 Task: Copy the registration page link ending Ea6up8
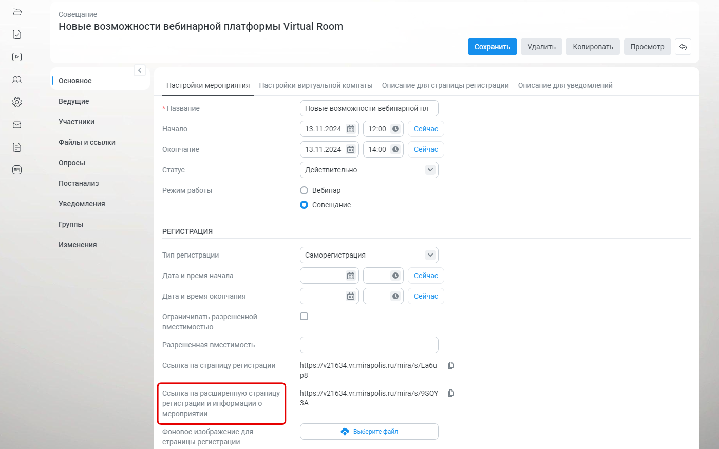[451, 365]
